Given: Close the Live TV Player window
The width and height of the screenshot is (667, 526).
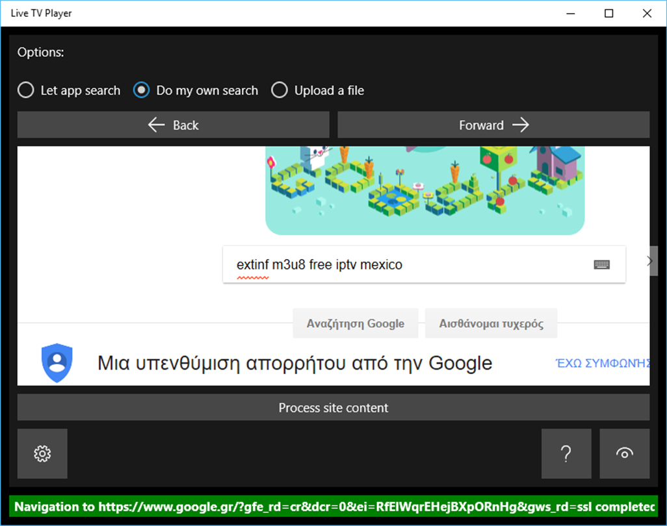Looking at the screenshot, I should (x=647, y=14).
